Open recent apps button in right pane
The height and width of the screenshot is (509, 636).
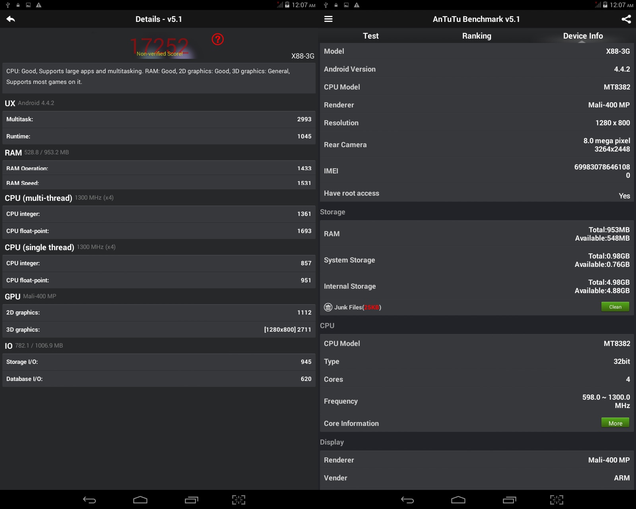coord(509,500)
